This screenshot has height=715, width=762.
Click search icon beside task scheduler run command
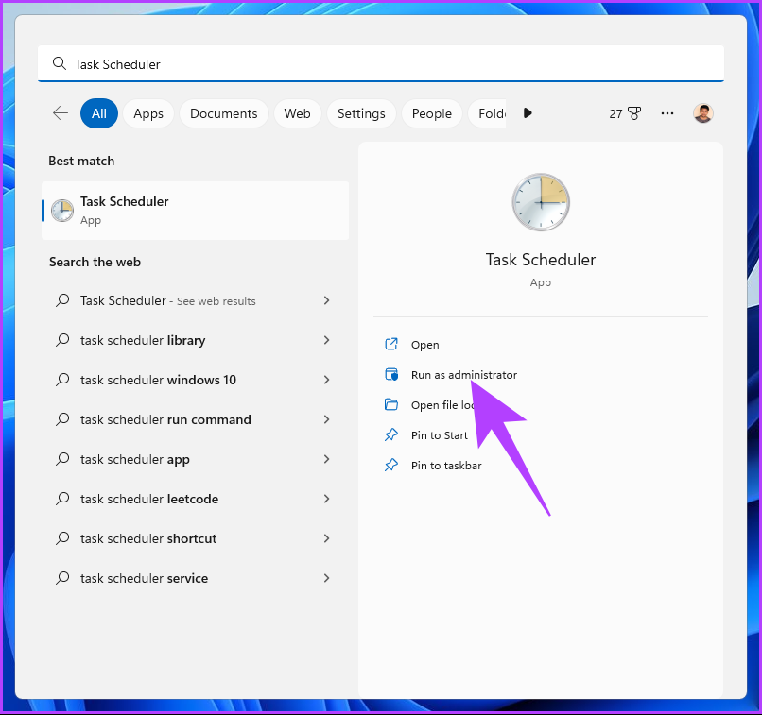click(62, 419)
